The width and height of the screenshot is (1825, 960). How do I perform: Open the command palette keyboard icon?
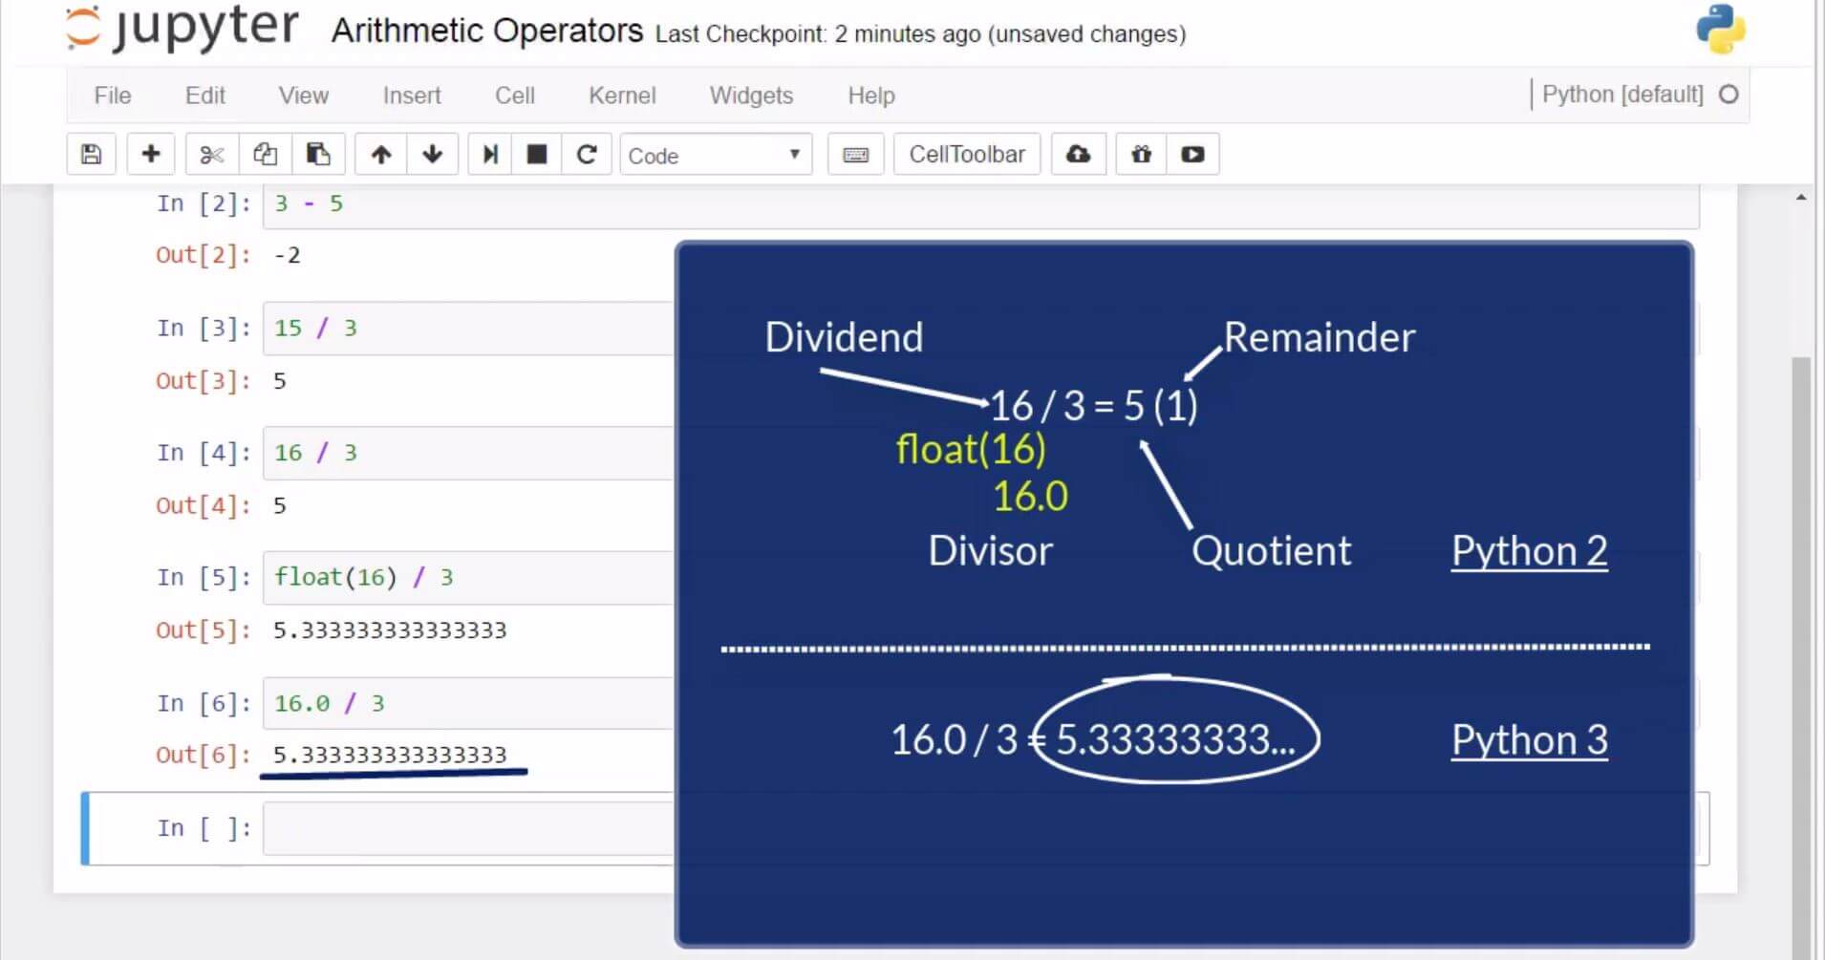click(856, 154)
